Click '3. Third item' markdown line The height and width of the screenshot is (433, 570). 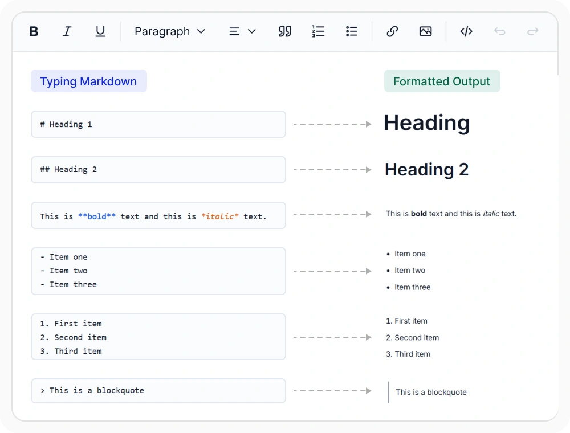tap(71, 352)
